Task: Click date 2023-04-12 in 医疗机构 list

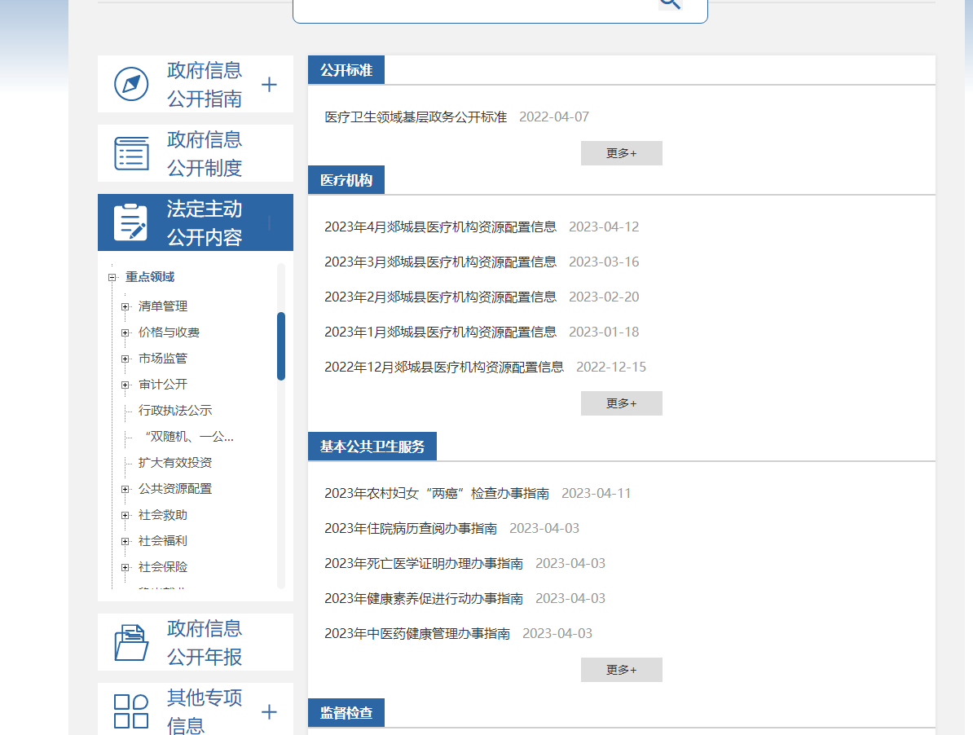Action: tap(604, 227)
